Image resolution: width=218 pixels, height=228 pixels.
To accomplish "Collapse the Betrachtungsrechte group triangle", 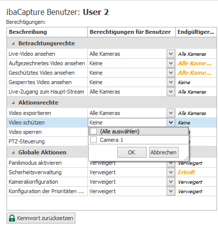I will 13,43.
